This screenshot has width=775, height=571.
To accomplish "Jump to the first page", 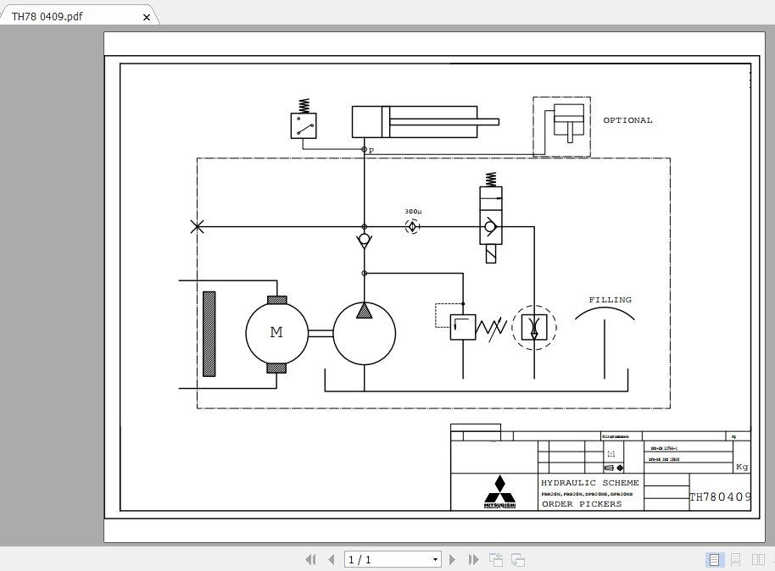I will tap(310, 559).
